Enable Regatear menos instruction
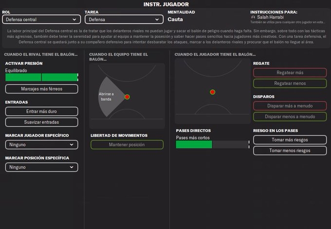 [x=290, y=83]
